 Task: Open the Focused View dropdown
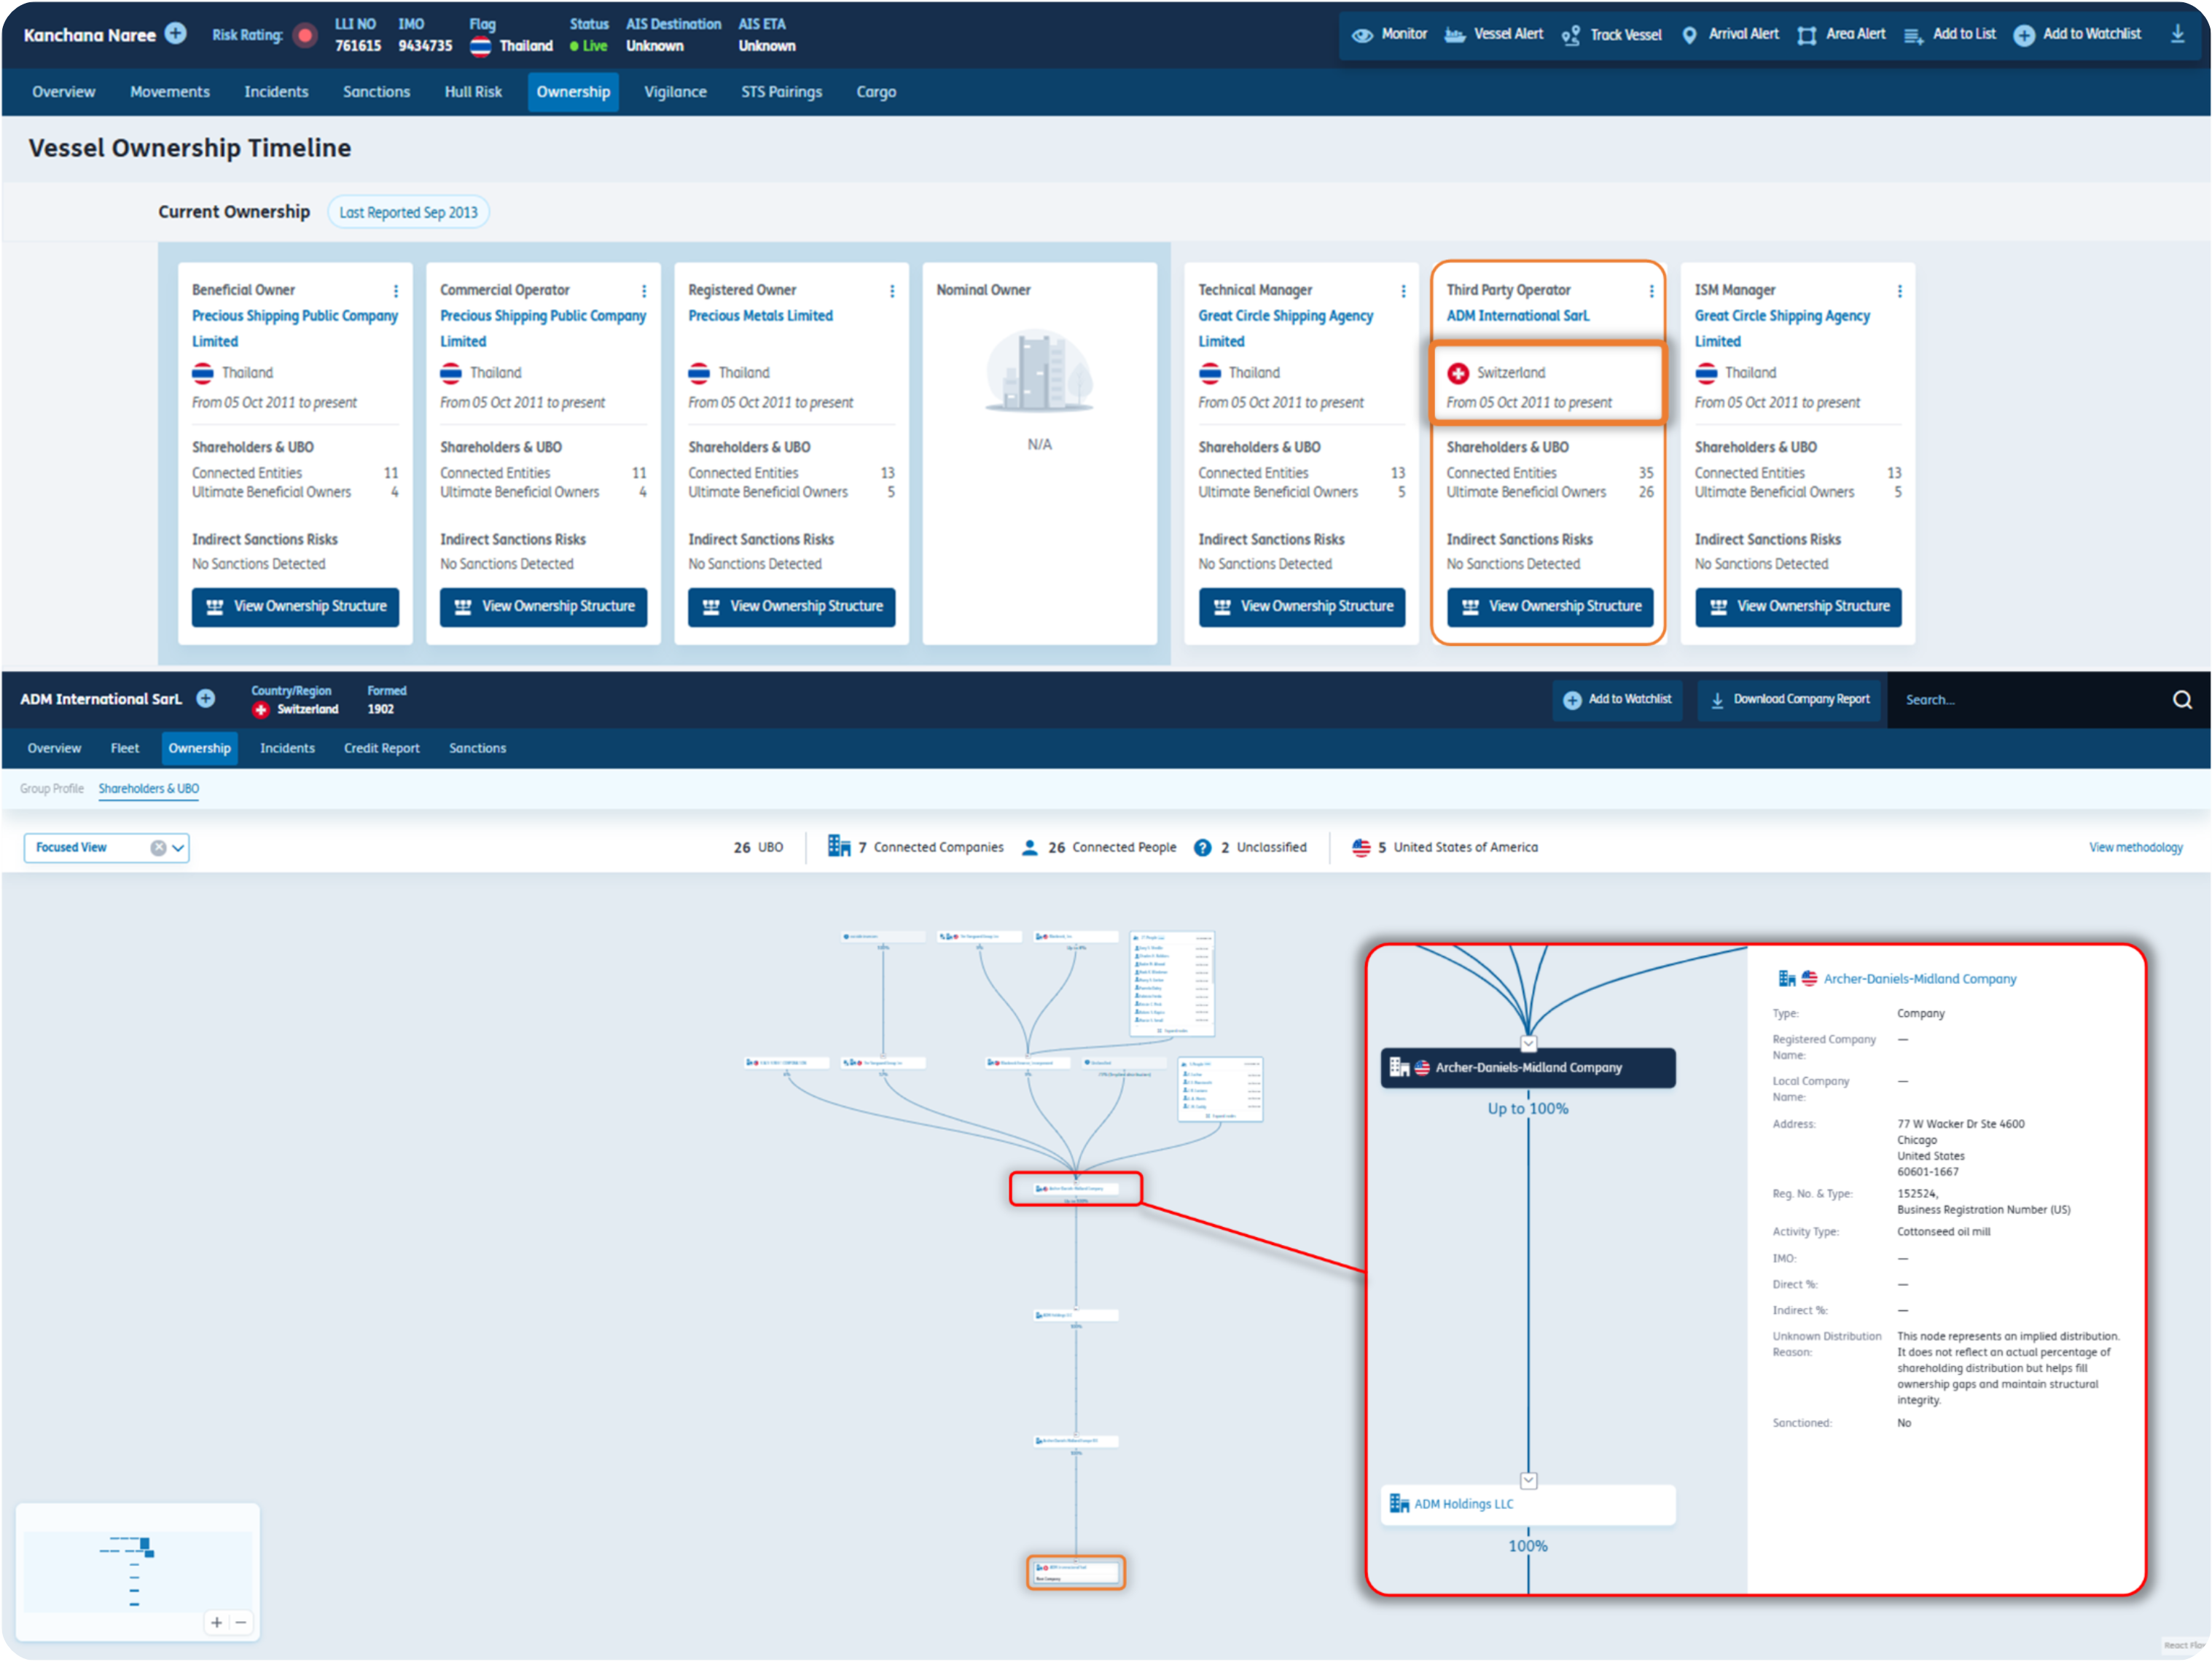click(x=178, y=848)
